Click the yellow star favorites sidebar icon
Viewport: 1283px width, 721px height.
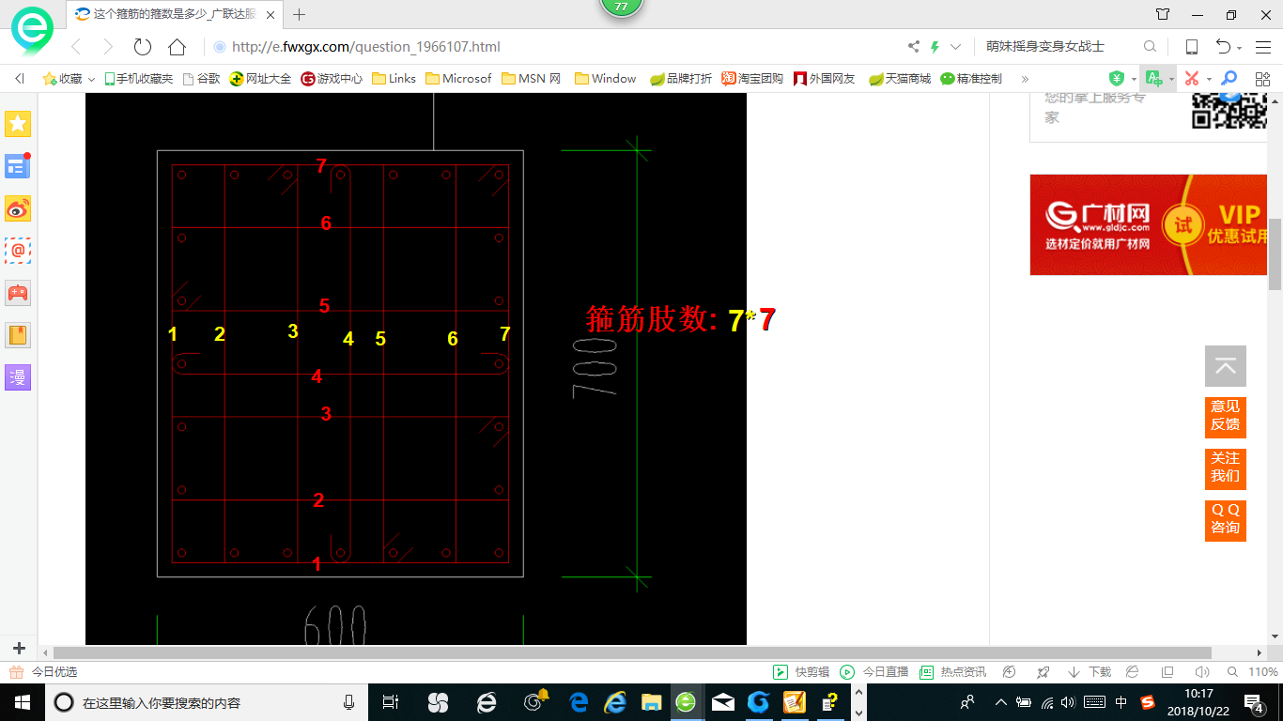(x=18, y=124)
